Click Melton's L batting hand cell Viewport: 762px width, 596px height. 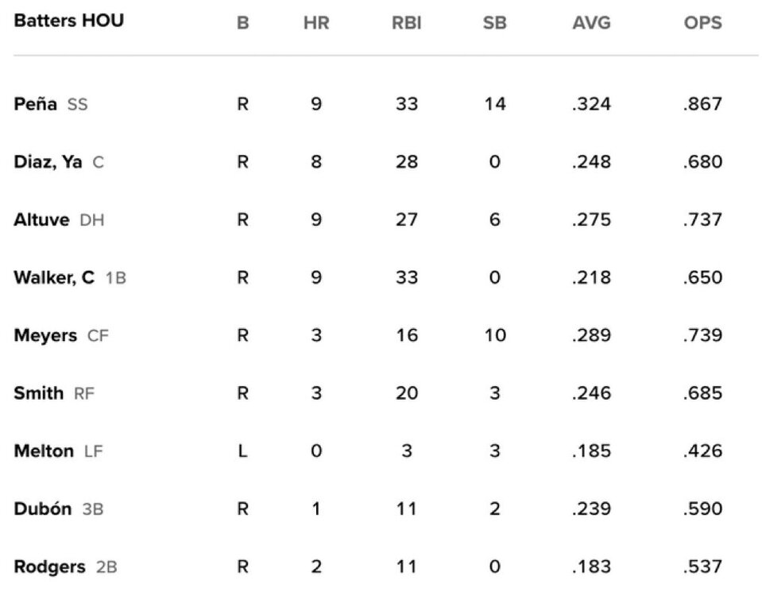(x=243, y=451)
